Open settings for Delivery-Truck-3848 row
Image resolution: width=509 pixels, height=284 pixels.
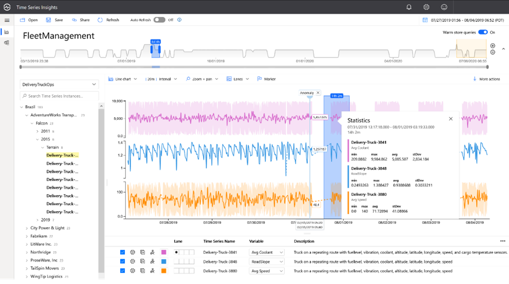(132, 261)
